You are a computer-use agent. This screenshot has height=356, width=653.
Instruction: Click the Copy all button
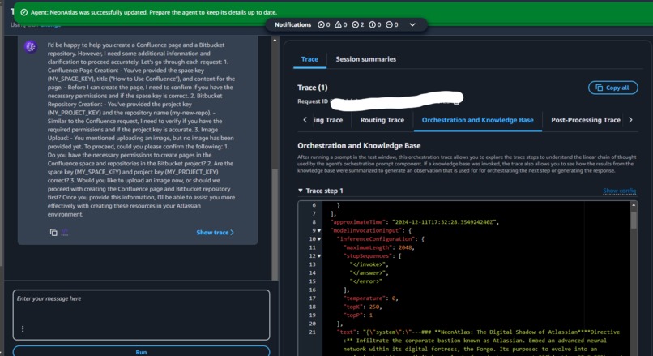tap(612, 88)
